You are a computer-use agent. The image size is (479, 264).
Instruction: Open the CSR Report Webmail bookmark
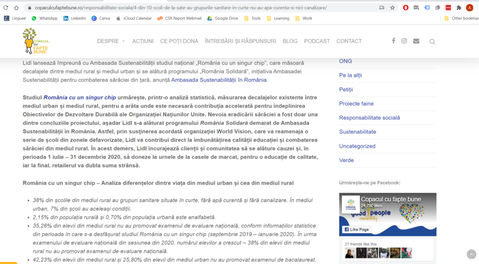pyautogui.click(x=179, y=18)
